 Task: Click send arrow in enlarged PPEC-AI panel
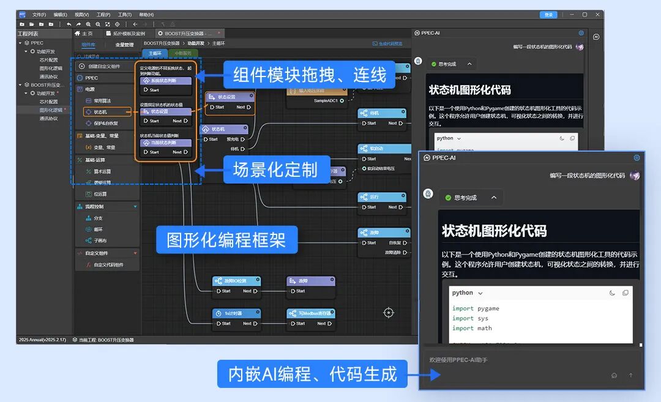630,375
